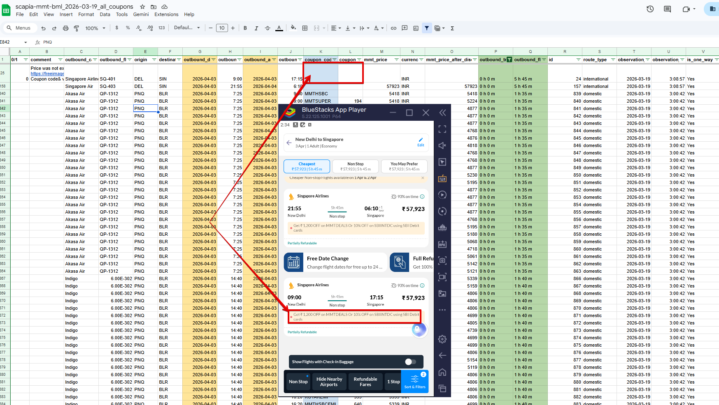719x405 pixels.
Task: Toggle bold formatting
Action: click(x=245, y=28)
